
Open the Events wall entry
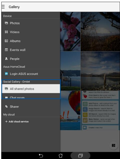pos(31,50)
